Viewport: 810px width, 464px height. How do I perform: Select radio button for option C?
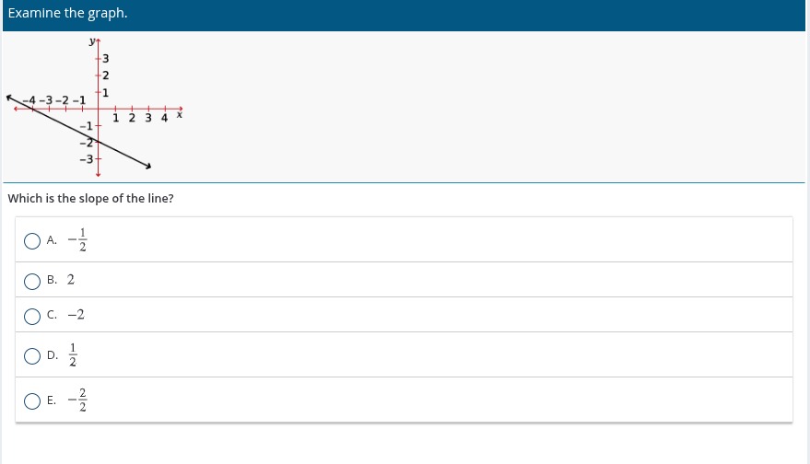click(x=32, y=317)
